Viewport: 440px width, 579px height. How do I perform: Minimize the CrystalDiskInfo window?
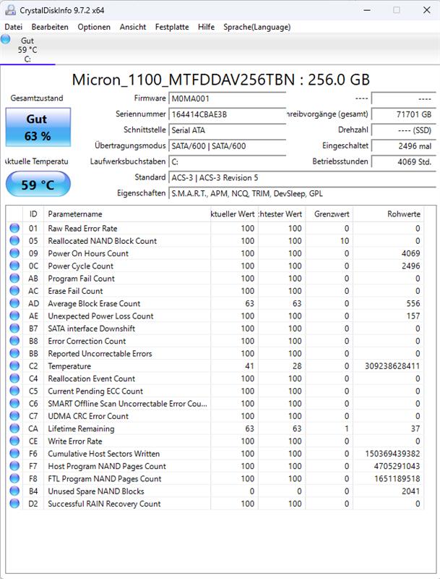367,10
